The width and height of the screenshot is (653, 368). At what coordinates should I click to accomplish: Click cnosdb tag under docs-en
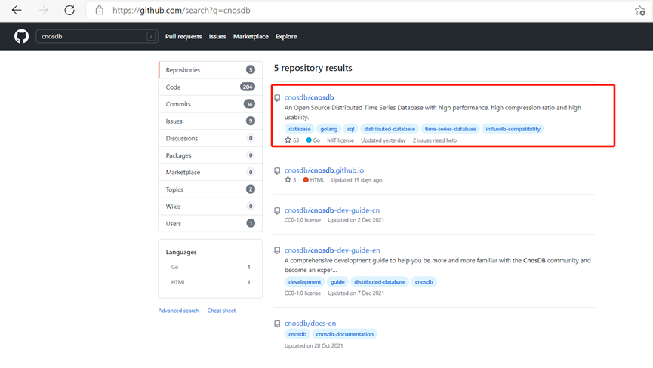(297, 334)
